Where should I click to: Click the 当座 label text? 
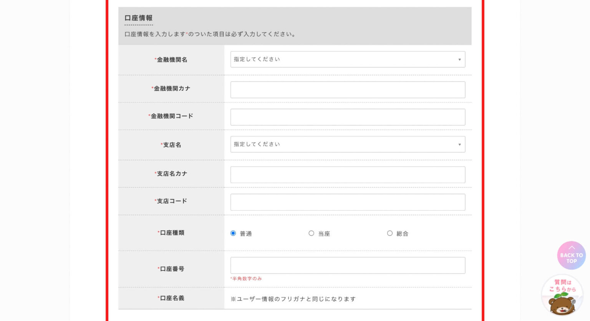click(324, 234)
